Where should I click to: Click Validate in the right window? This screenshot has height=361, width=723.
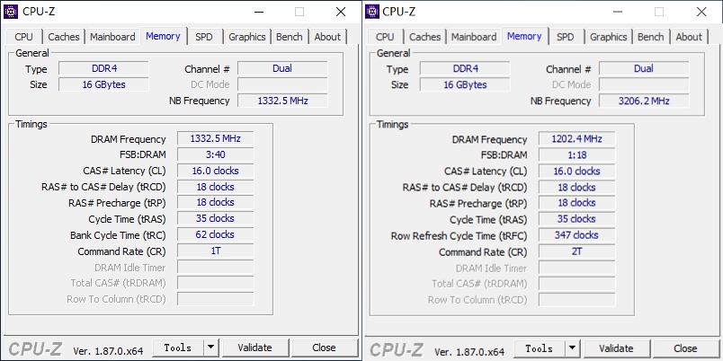(617, 348)
